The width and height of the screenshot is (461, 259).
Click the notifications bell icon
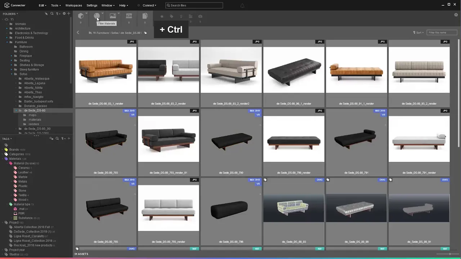(x=242, y=5)
